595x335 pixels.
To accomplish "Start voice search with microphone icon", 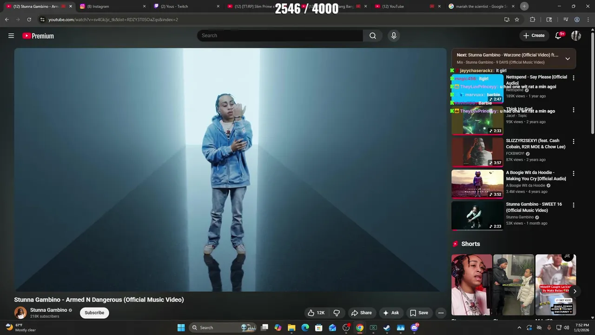I will (394, 35).
